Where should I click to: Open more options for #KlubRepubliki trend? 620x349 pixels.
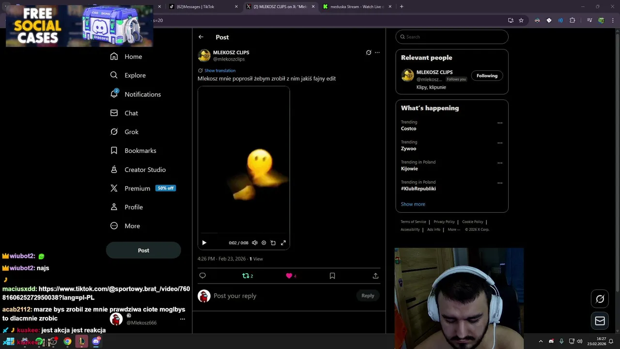pyautogui.click(x=500, y=183)
